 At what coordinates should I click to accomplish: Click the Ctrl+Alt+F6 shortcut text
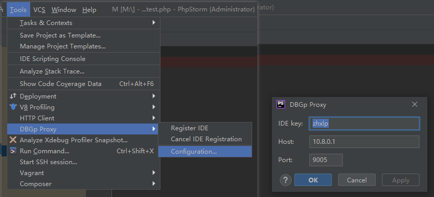pos(137,84)
